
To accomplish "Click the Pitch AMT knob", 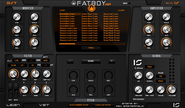I will [108, 89].
